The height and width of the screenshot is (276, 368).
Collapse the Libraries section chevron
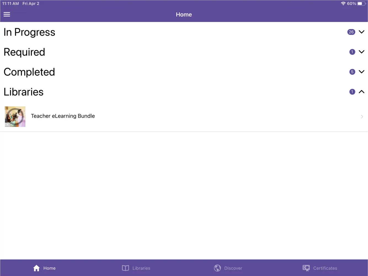click(361, 92)
